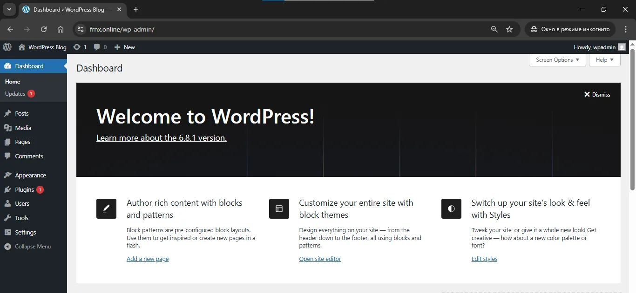View site information icon in address bar
The width and height of the screenshot is (636, 293).
point(81,29)
